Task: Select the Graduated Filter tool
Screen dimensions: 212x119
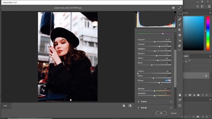Action: (180, 30)
